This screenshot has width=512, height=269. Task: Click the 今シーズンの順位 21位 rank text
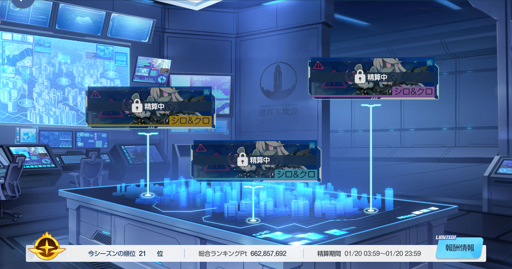pyautogui.click(x=125, y=254)
